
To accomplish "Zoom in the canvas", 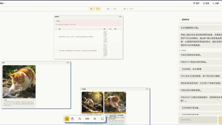I will coord(95,119).
